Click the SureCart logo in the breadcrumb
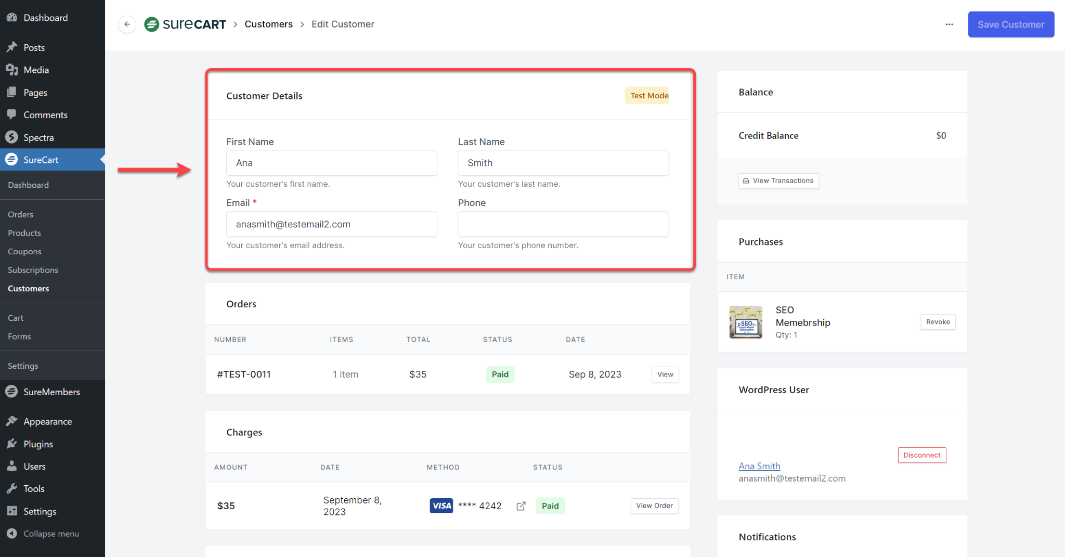Viewport: 1065px width, 557px height. [185, 24]
